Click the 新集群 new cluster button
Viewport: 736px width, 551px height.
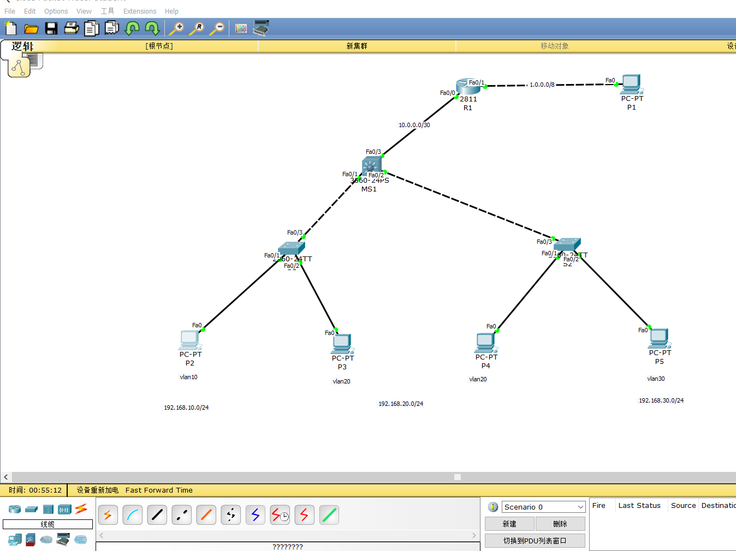pyautogui.click(x=357, y=46)
